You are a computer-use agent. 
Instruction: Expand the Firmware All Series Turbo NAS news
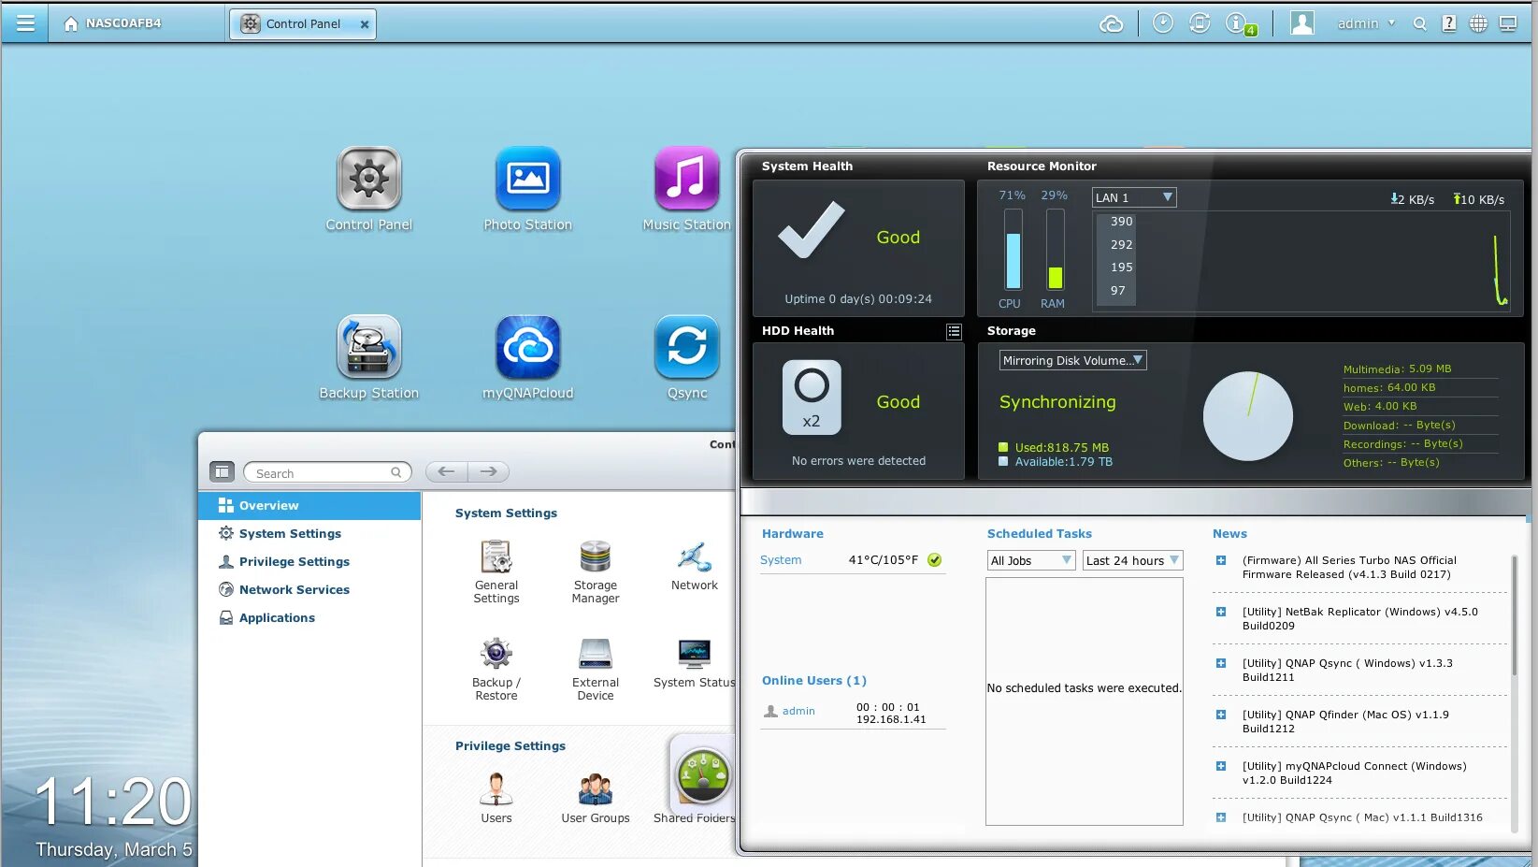[1221, 560]
